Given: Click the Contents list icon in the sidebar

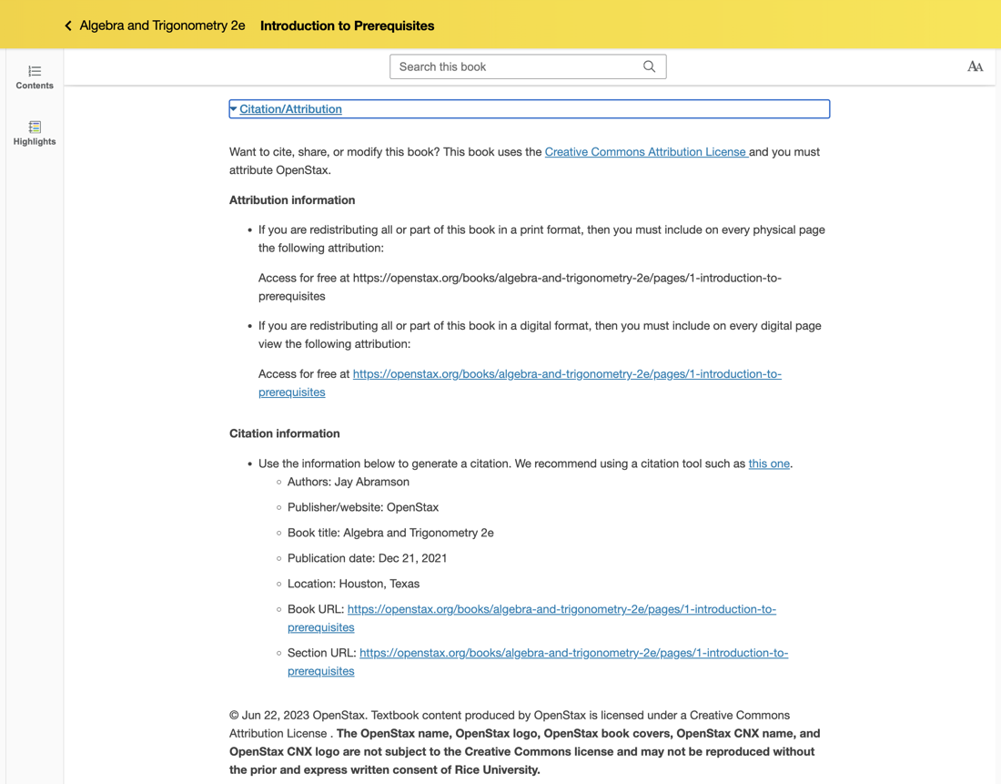Looking at the screenshot, I should tap(34, 69).
